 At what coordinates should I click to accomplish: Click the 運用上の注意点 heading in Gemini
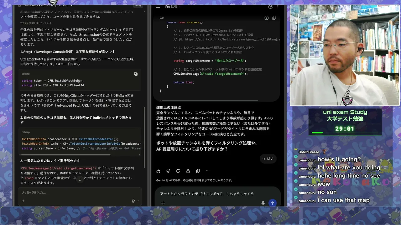[169, 107]
